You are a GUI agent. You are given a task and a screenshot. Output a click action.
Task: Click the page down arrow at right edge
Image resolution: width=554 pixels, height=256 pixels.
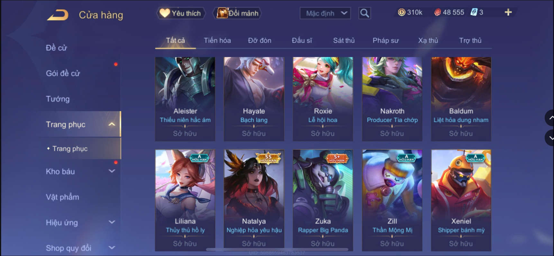(x=550, y=138)
